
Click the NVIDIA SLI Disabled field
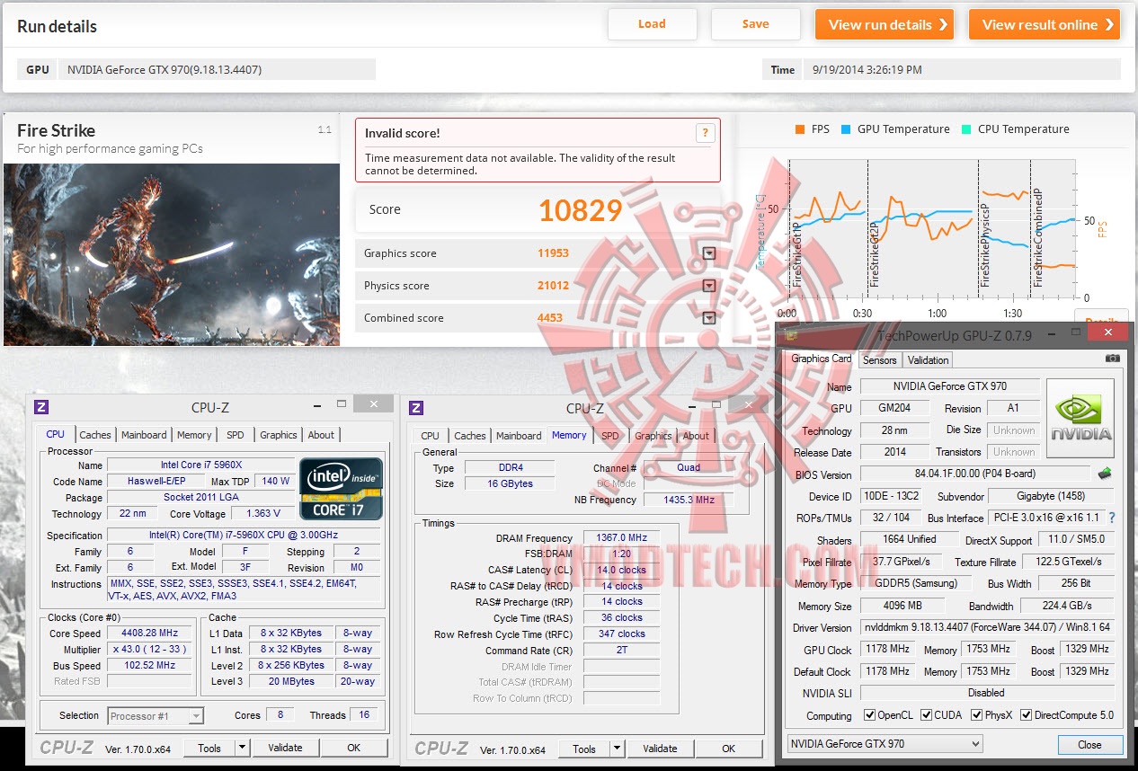click(x=987, y=693)
